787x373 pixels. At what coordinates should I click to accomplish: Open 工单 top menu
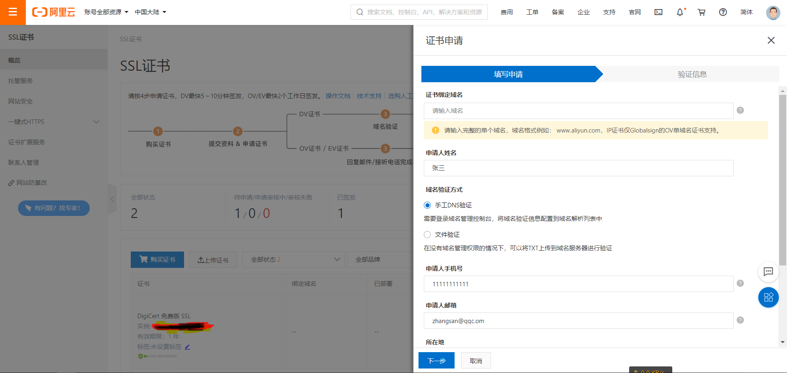(x=532, y=12)
